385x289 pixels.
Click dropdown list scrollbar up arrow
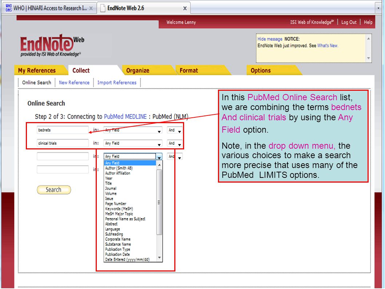[159, 165]
